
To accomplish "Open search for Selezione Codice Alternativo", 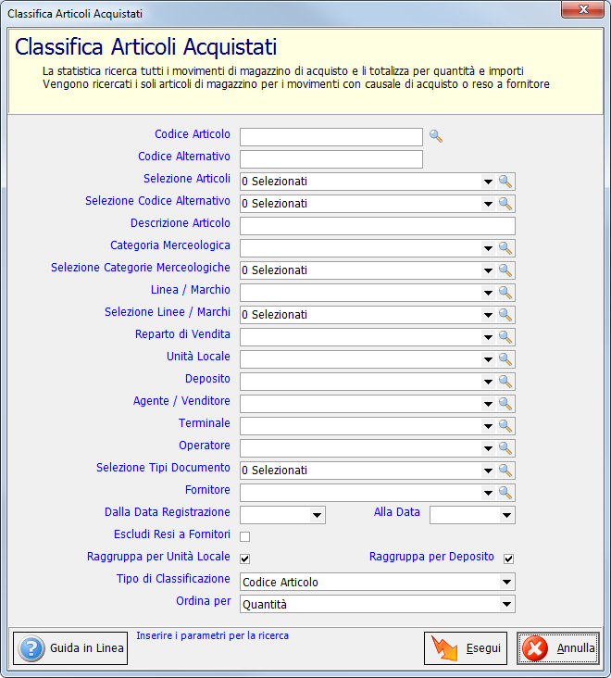I will pos(505,204).
